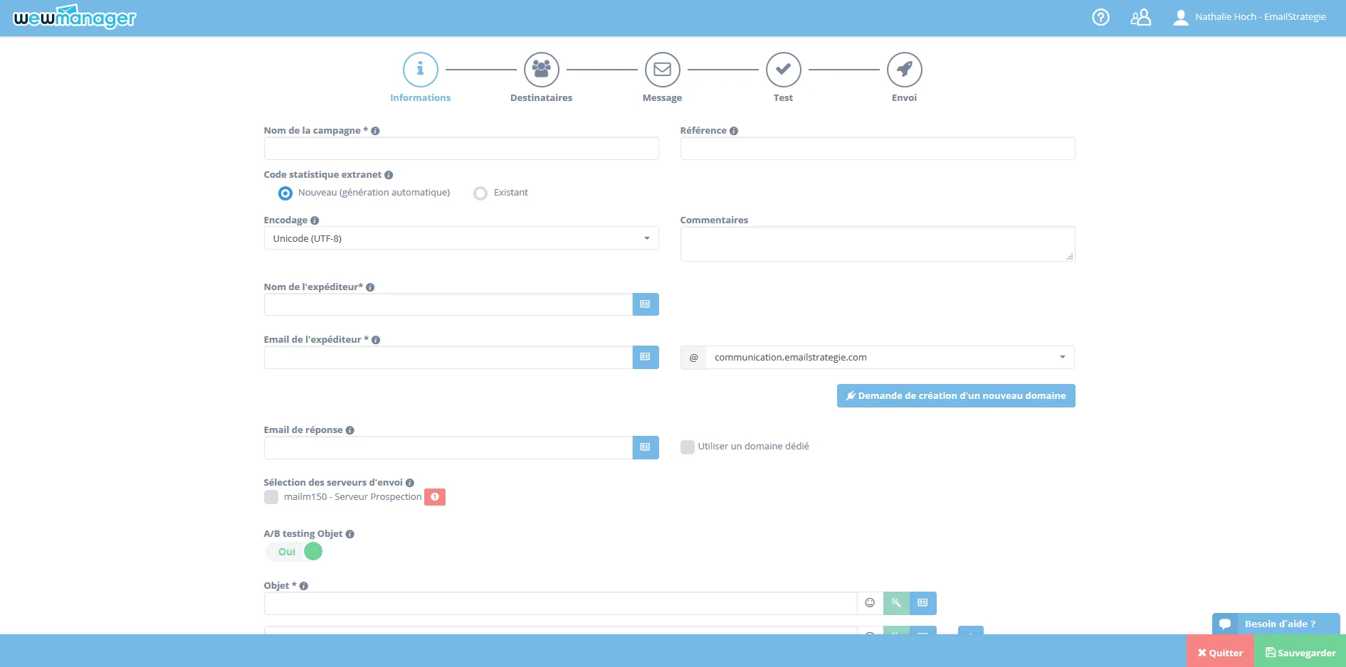Open the help question mark icon in header
Screen dimensions: 1346x667
[x=1100, y=17]
